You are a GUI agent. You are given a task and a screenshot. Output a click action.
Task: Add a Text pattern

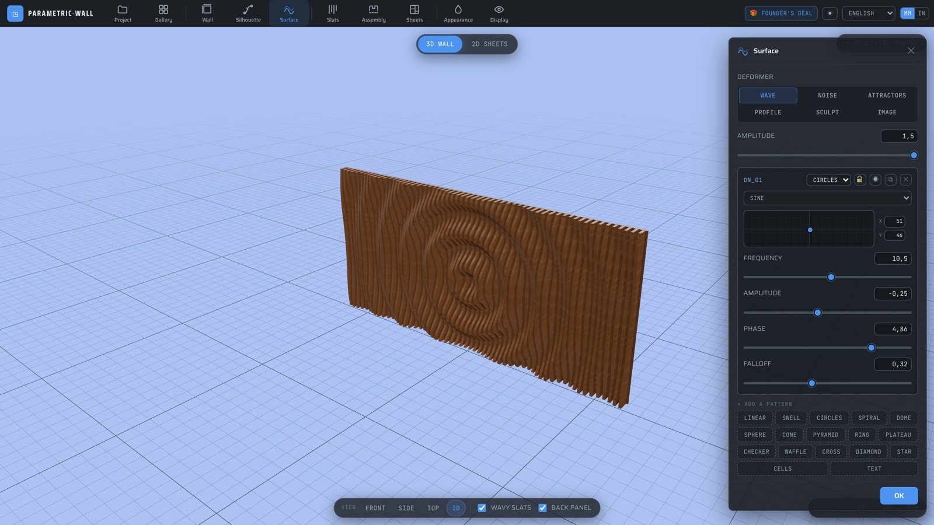coord(874,468)
